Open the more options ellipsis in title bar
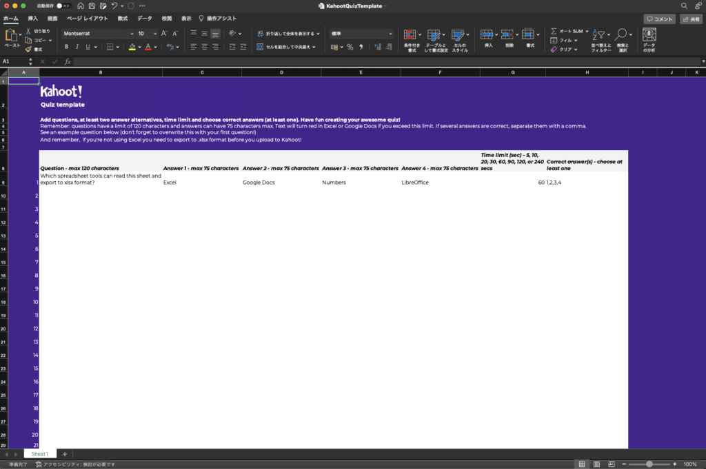The height and width of the screenshot is (469, 706). tap(142, 6)
